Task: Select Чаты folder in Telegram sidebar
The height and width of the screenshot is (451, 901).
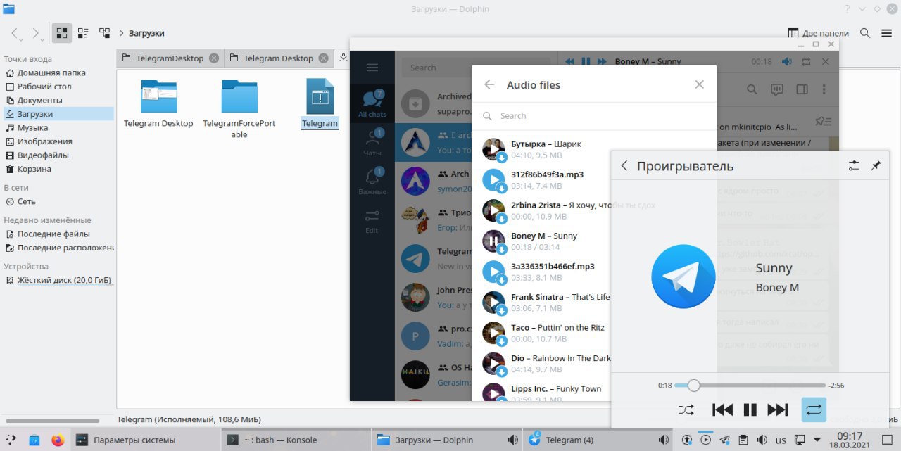Action: coord(372,142)
